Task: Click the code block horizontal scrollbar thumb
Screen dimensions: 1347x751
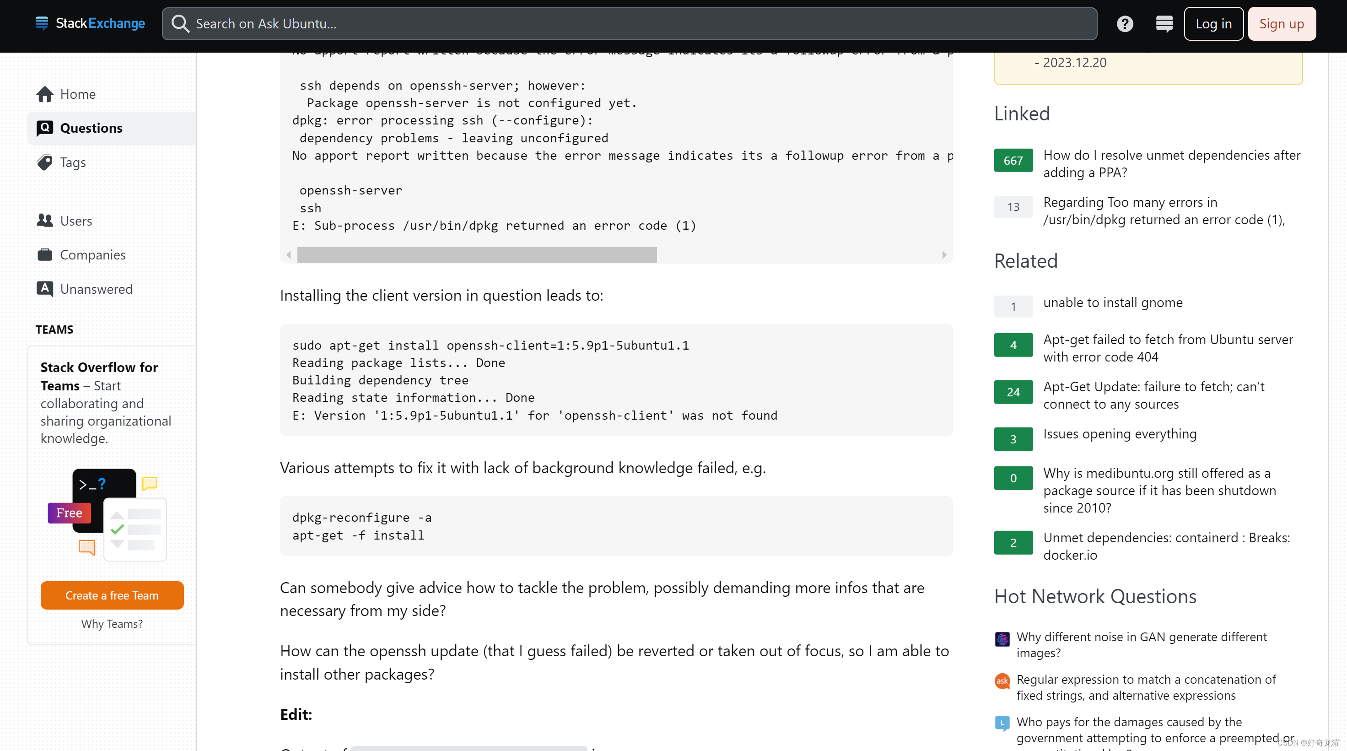Action: (476, 255)
